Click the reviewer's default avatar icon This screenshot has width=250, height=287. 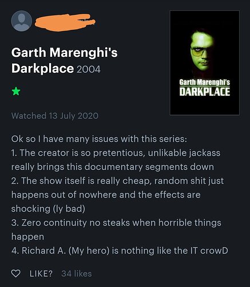pos(22,21)
